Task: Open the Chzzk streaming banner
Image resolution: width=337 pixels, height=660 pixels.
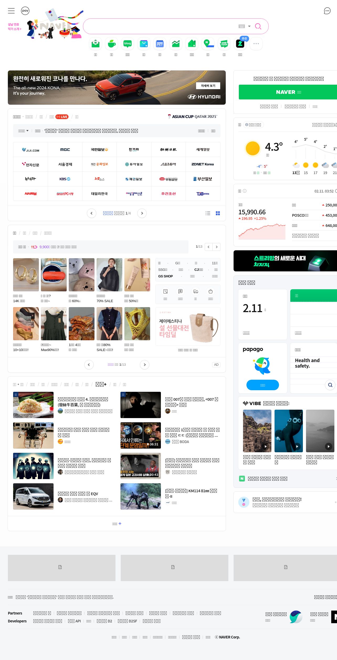Action: point(285,261)
